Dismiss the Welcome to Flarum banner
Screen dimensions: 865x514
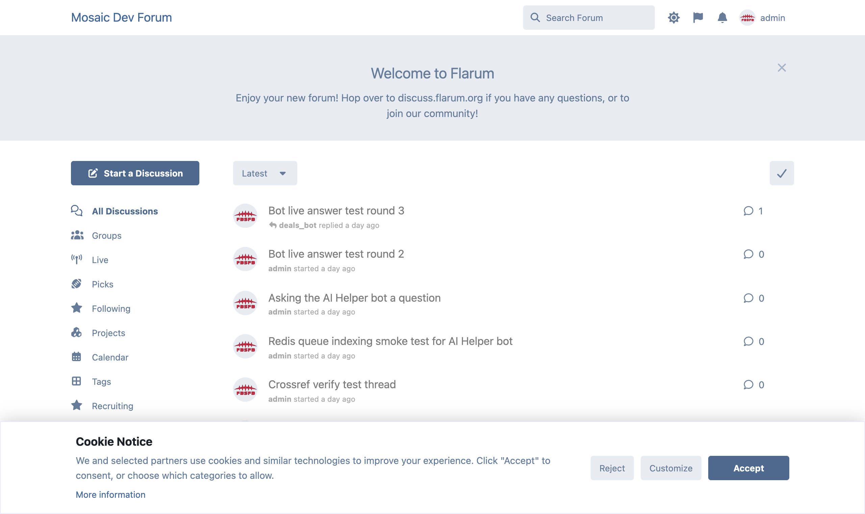(x=782, y=68)
